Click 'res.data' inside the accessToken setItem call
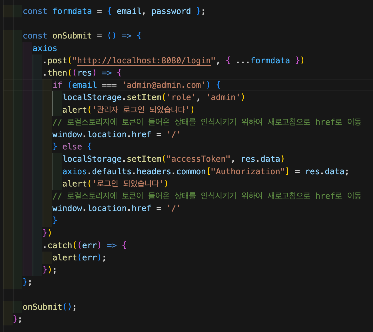Viewport: 373px width, 332px height. 260,159
